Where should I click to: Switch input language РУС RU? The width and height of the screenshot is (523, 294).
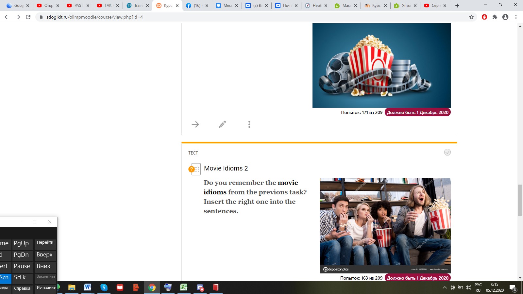pyautogui.click(x=478, y=287)
